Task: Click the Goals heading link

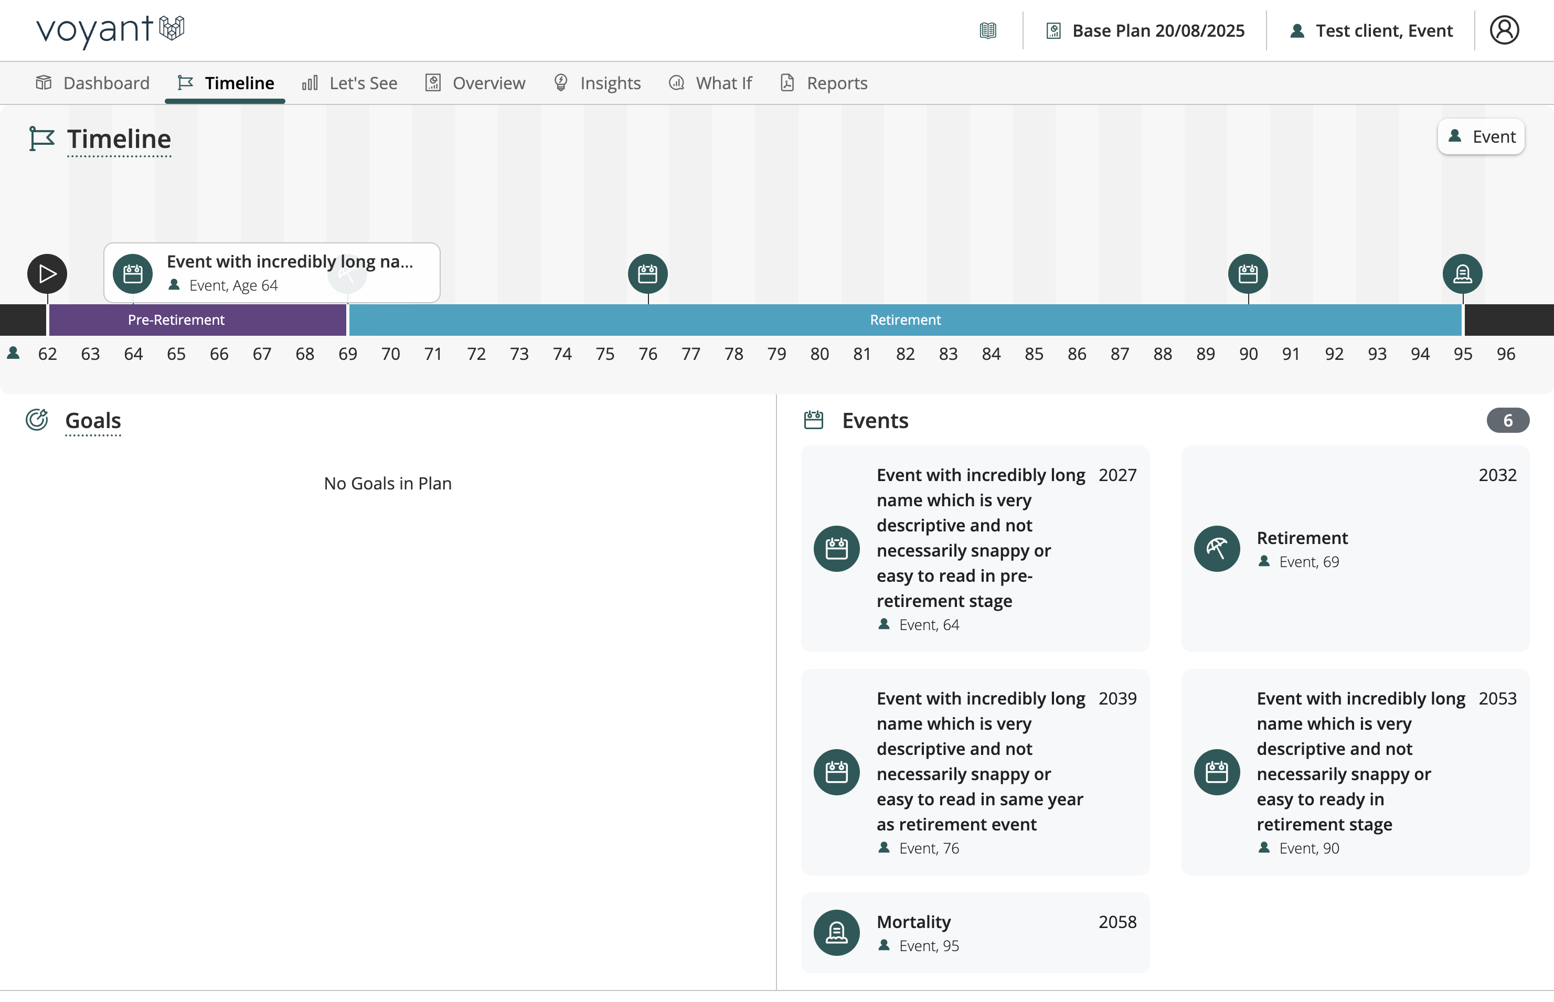Action: point(93,420)
